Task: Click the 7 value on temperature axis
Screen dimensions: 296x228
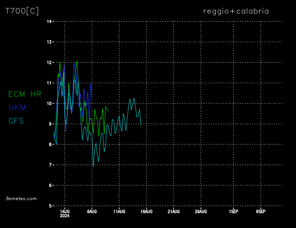Action: tap(50, 165)
